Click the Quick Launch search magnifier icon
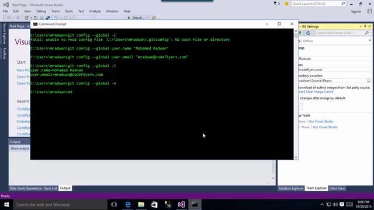The height and width of the screenshot is (210, 374). coord(343,3)
